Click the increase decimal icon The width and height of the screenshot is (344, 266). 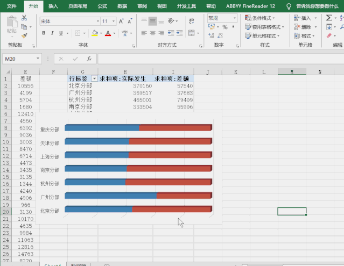(x=212, y=35)
